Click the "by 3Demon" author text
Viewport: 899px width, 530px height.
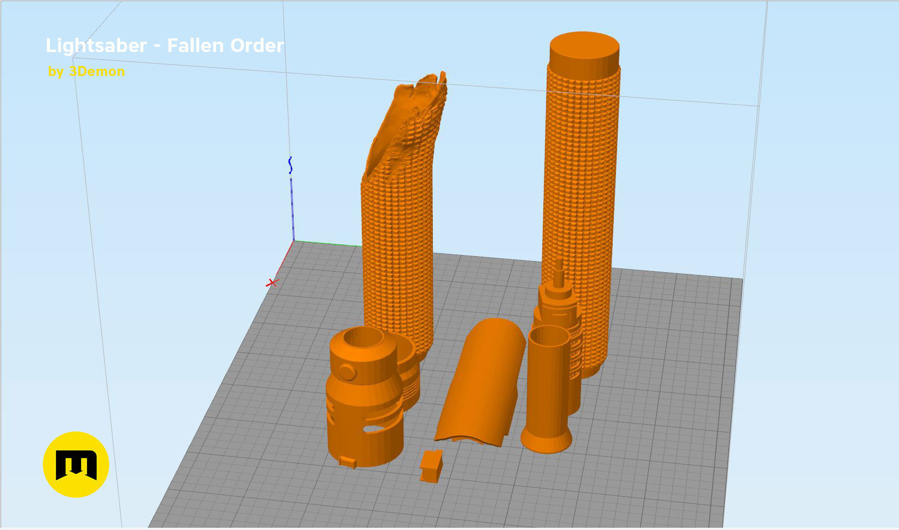[86, 72]
